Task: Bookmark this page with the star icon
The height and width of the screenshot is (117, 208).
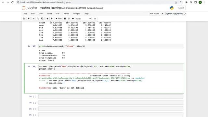Action: click(x=181, y=2)
